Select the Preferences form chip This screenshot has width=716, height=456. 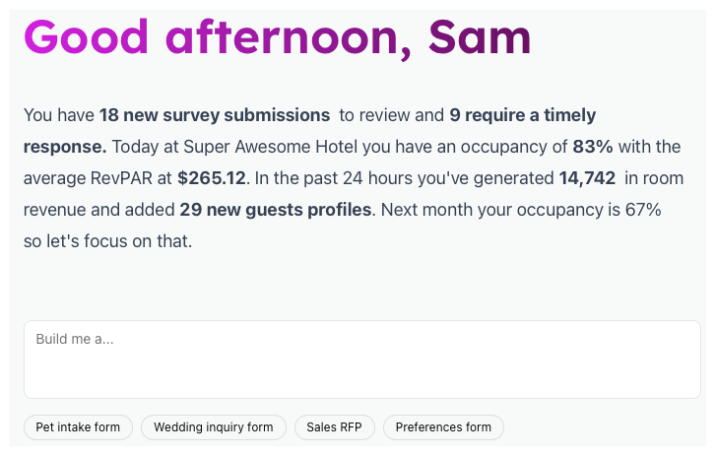[443, 427]
